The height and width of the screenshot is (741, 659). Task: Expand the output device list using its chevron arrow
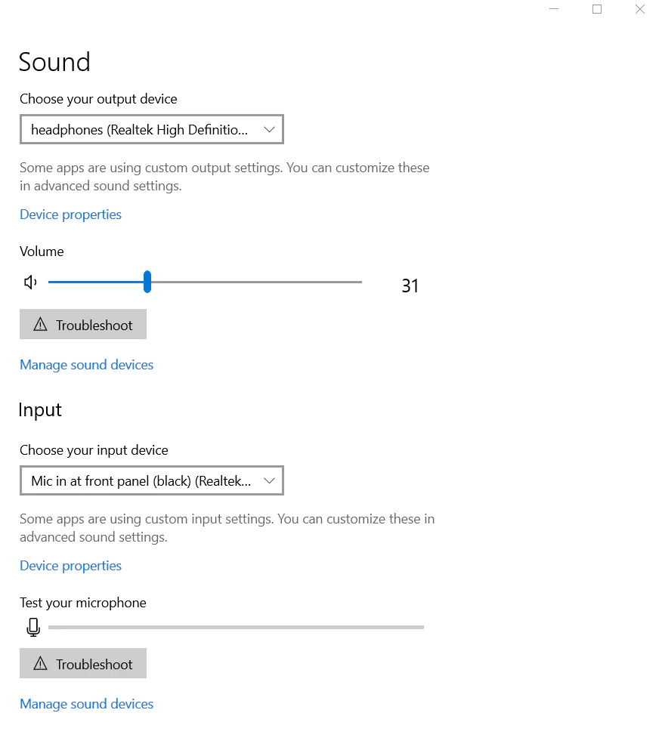point(269,130)
